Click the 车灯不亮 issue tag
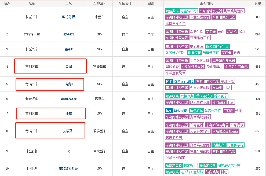Viewport: 266px width, 176px height. pyautogui.click(x=227, y=82)
